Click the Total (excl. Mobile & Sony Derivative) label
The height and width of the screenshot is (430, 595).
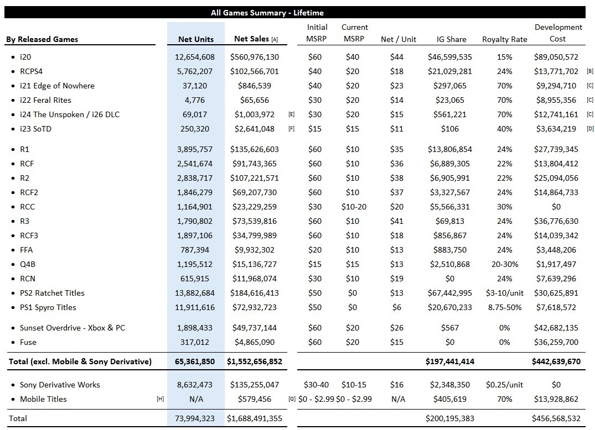pyautogui.click(x=80, y=361)
